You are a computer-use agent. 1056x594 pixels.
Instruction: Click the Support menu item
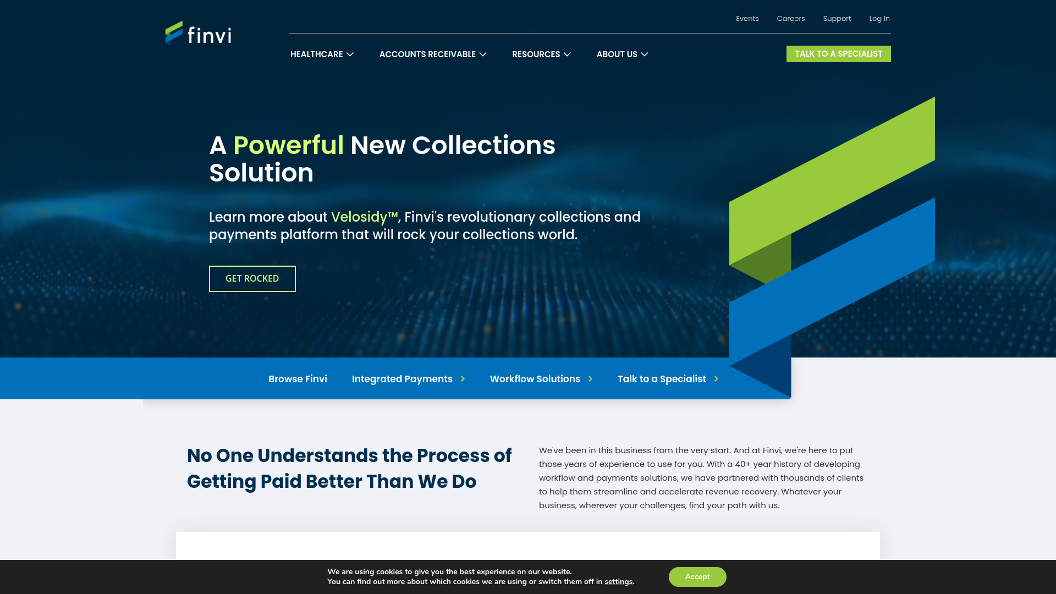click(837, 18)
